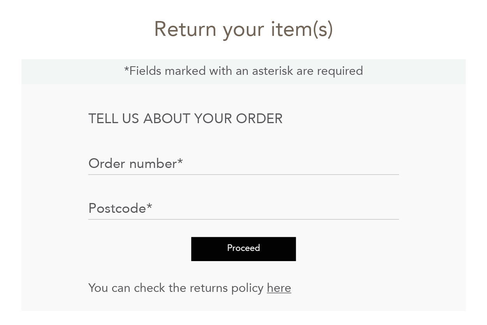Click 'You can check the returns policy' text

click(x=176, y=288)
